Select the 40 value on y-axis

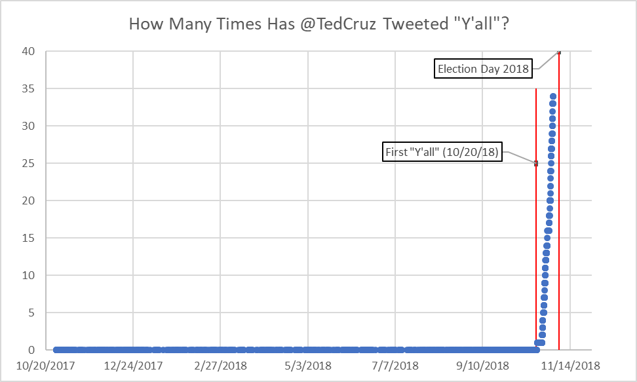28,51
